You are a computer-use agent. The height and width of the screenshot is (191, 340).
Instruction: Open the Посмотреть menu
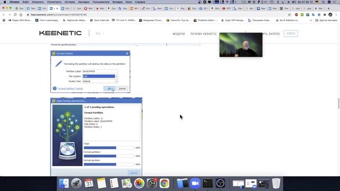(x=54, y=2)
